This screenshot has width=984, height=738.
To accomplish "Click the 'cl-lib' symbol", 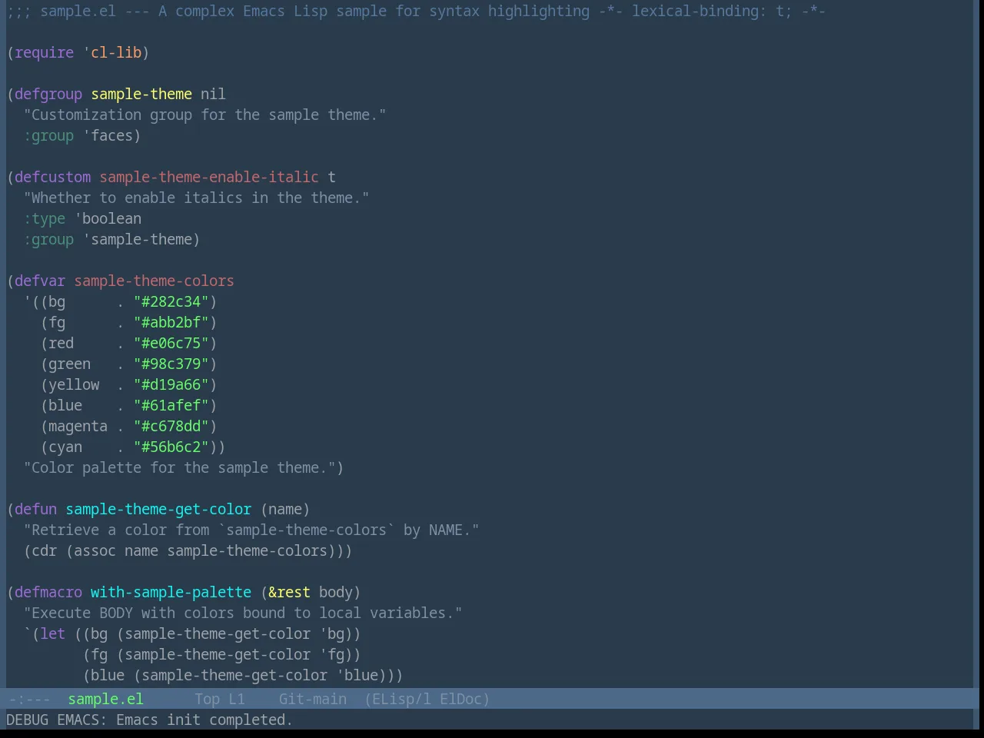I will pyautogui.click(x=116, y=52).
